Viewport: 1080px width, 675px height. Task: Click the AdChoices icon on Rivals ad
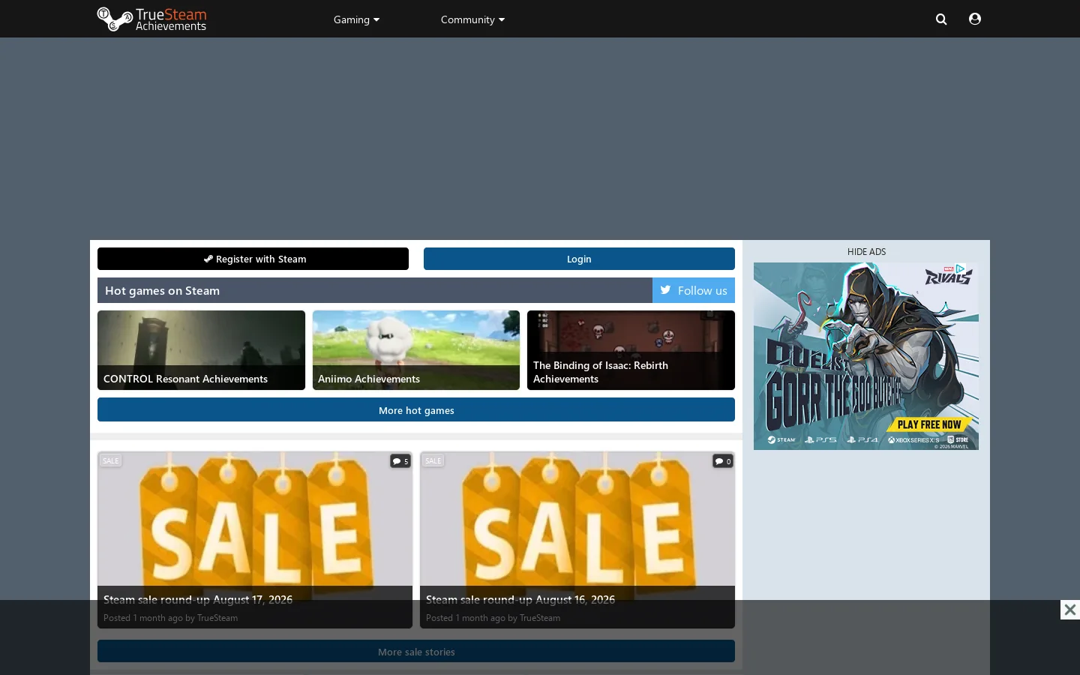(960, 268)
